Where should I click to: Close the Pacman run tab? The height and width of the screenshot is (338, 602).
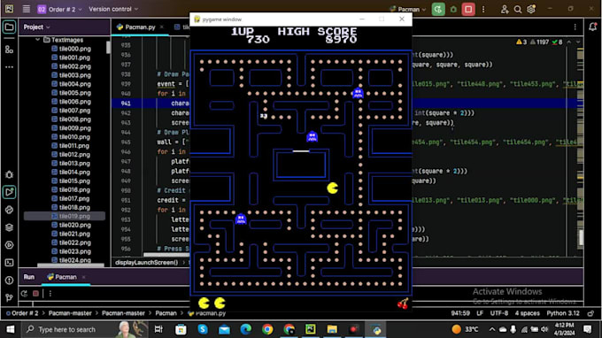(x=84, y=277)
